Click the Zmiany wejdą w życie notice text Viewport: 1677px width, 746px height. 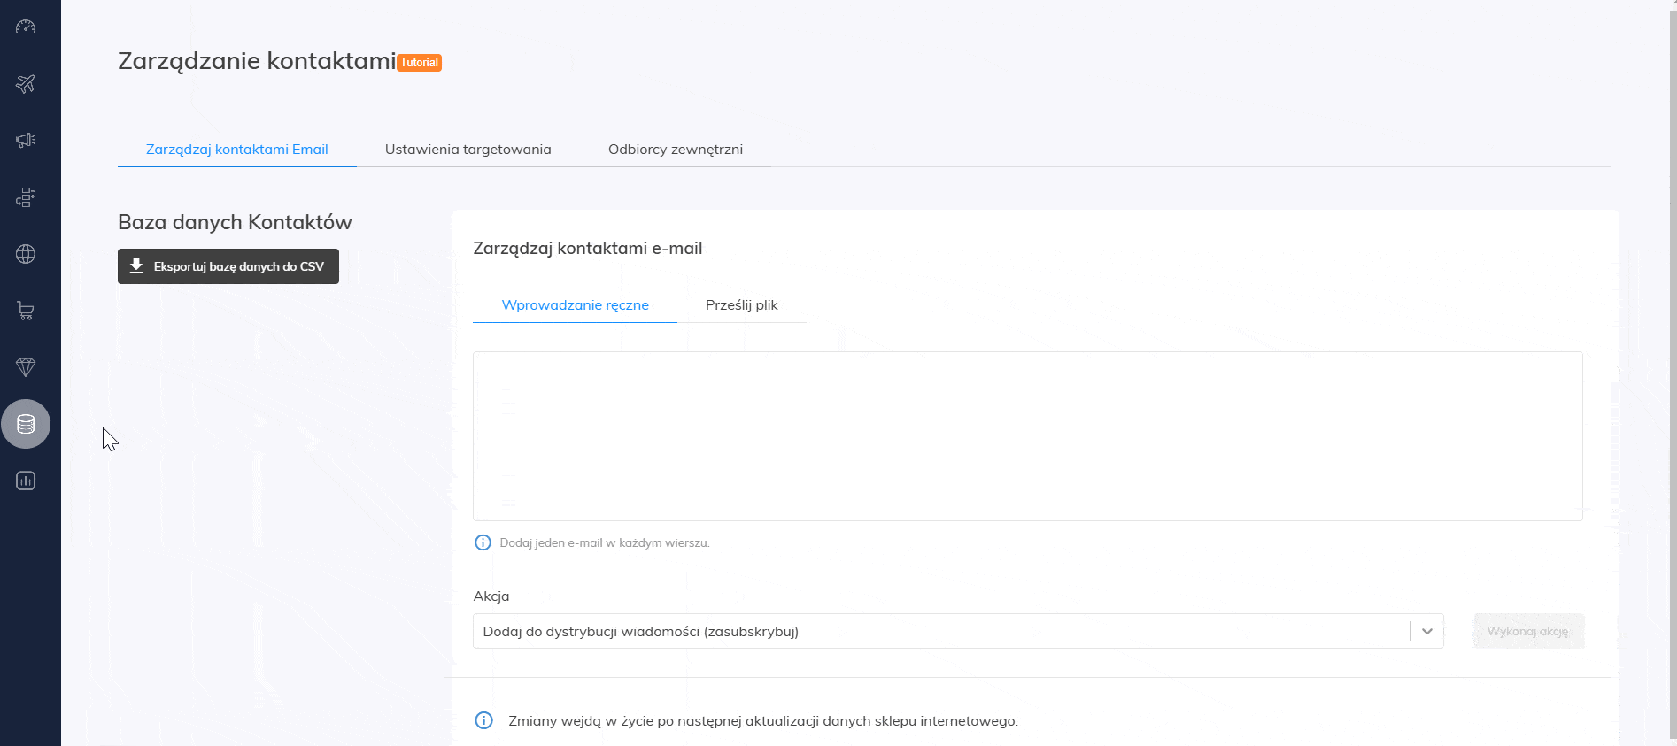[x=763, y=720]
